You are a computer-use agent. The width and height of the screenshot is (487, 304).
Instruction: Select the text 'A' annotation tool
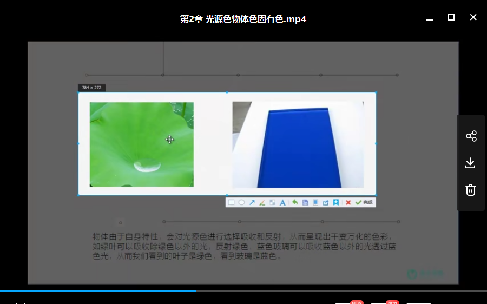coord(282,202)
